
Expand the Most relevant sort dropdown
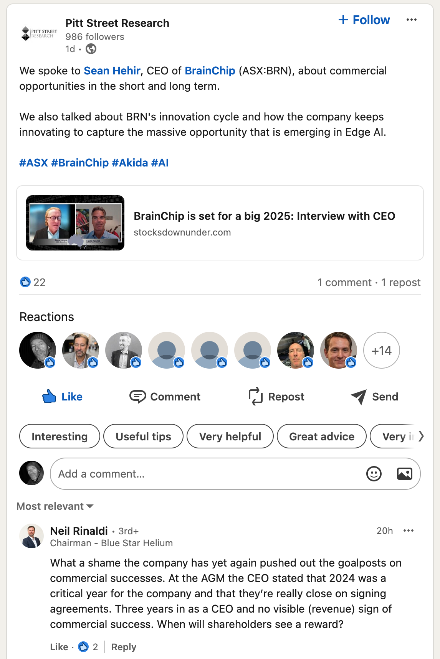[55, 506]
